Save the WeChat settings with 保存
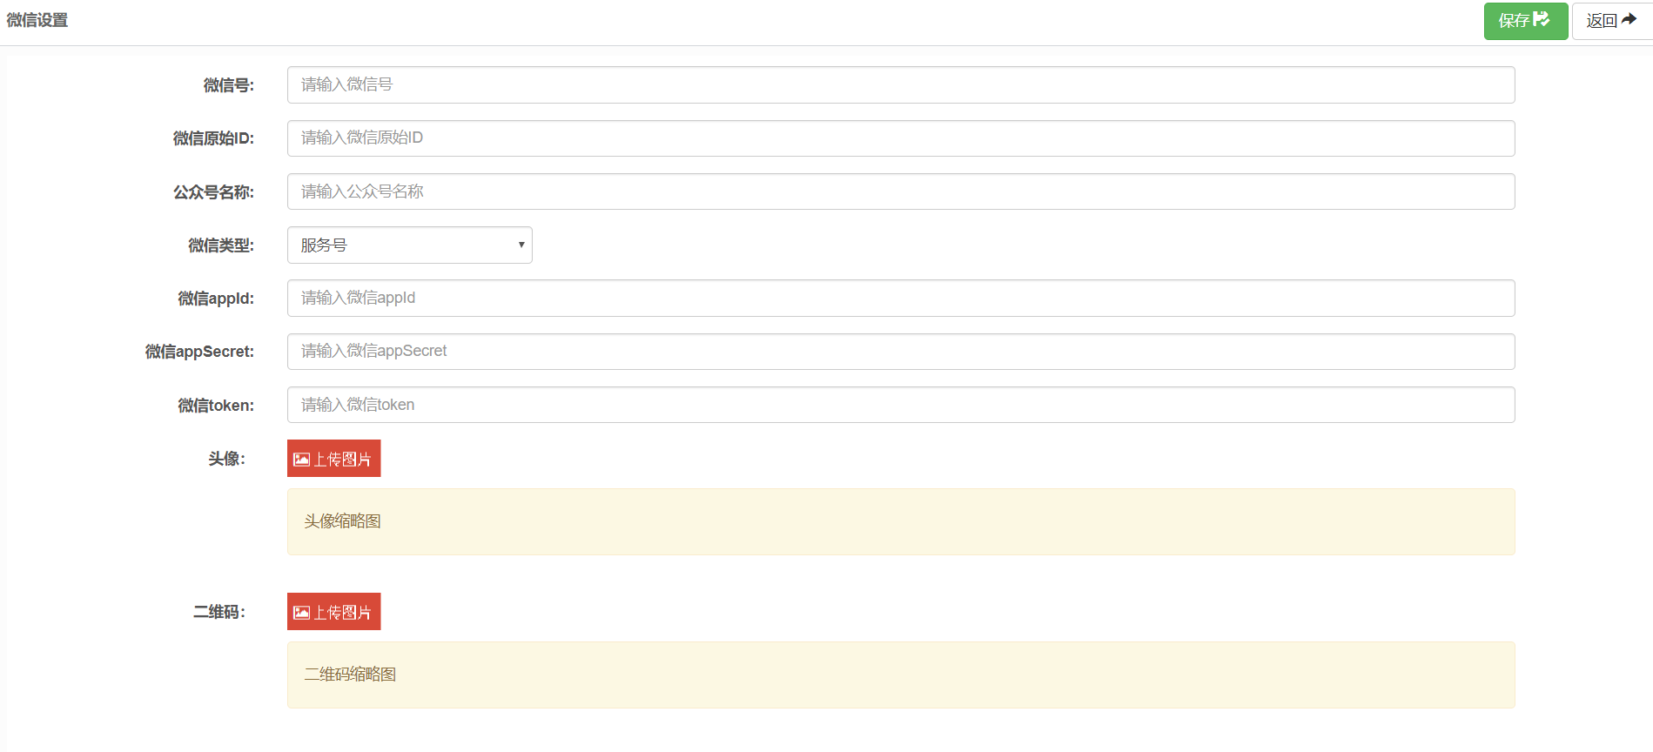 point(1526,21)
